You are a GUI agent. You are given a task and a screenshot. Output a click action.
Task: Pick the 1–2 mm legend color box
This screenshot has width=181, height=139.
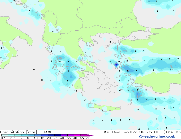point(18,135)
